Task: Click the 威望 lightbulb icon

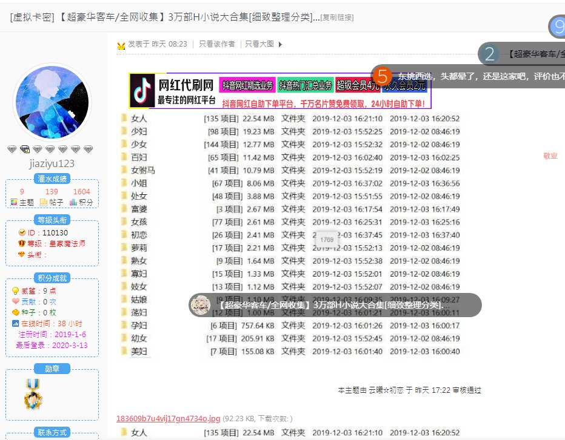Action: tap(15, 291)
